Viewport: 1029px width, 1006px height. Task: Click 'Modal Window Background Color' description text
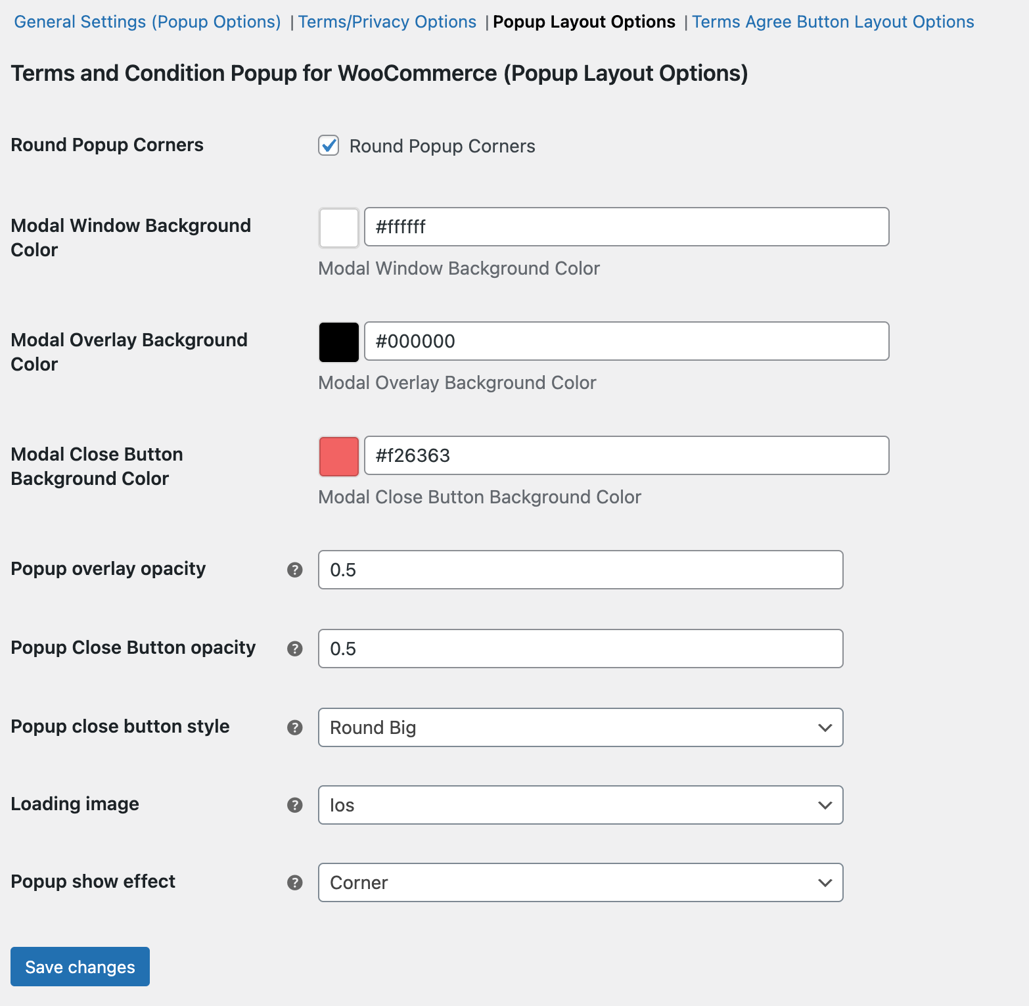click(459, 268)
